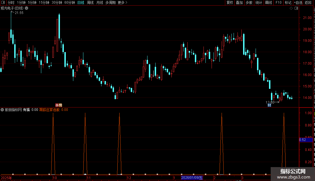Open 画线 drawing tools
Image resolution: width=315 pixels, height=181 pixels.
[269, 3]
